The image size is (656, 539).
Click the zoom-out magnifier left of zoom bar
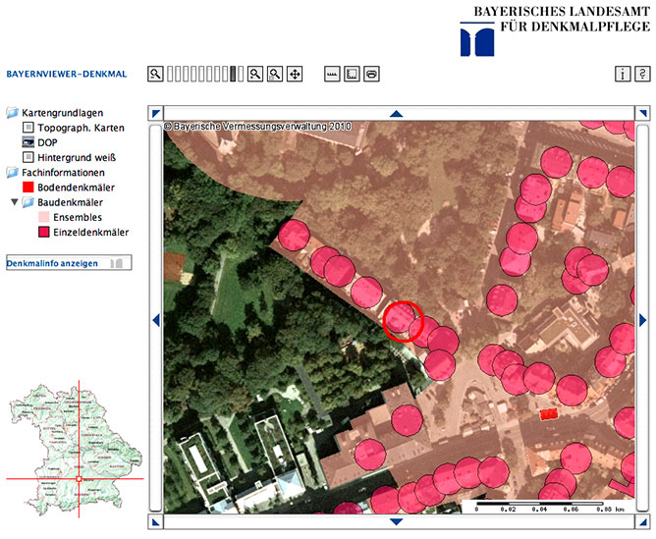(x=155, y=74)
